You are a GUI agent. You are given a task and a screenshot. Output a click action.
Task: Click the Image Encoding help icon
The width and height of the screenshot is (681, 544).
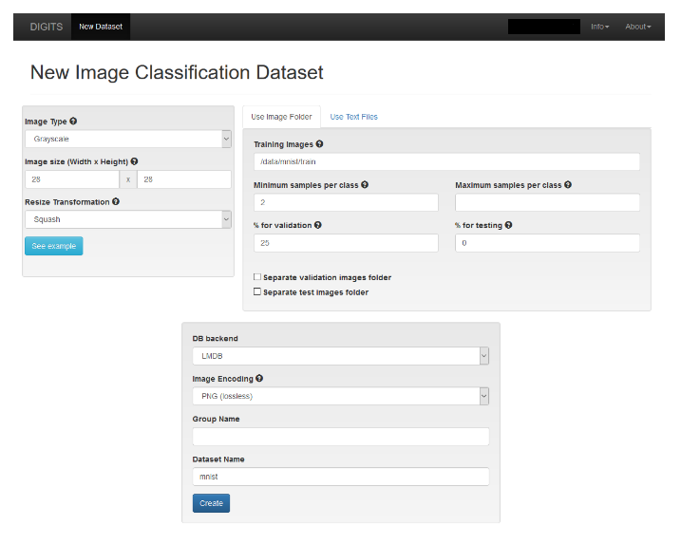pyautogui.click(x=259, y=379)
